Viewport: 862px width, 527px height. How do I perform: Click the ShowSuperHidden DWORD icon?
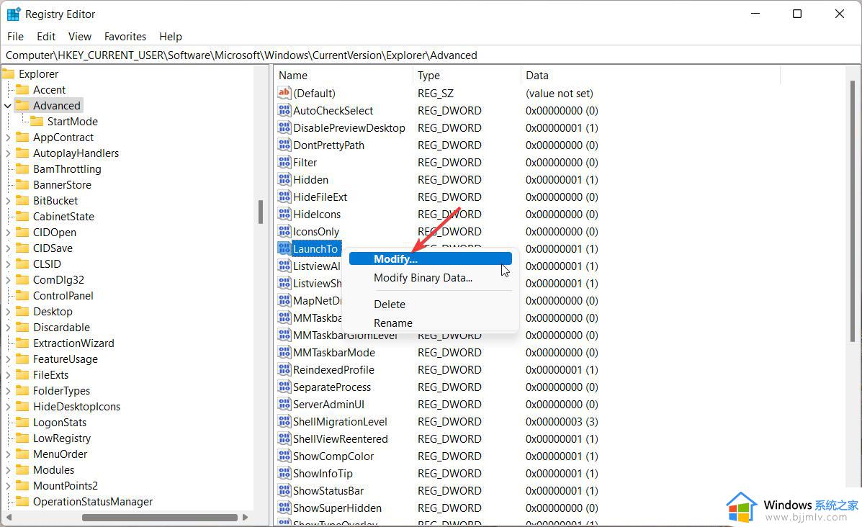[x=284, y=508]
